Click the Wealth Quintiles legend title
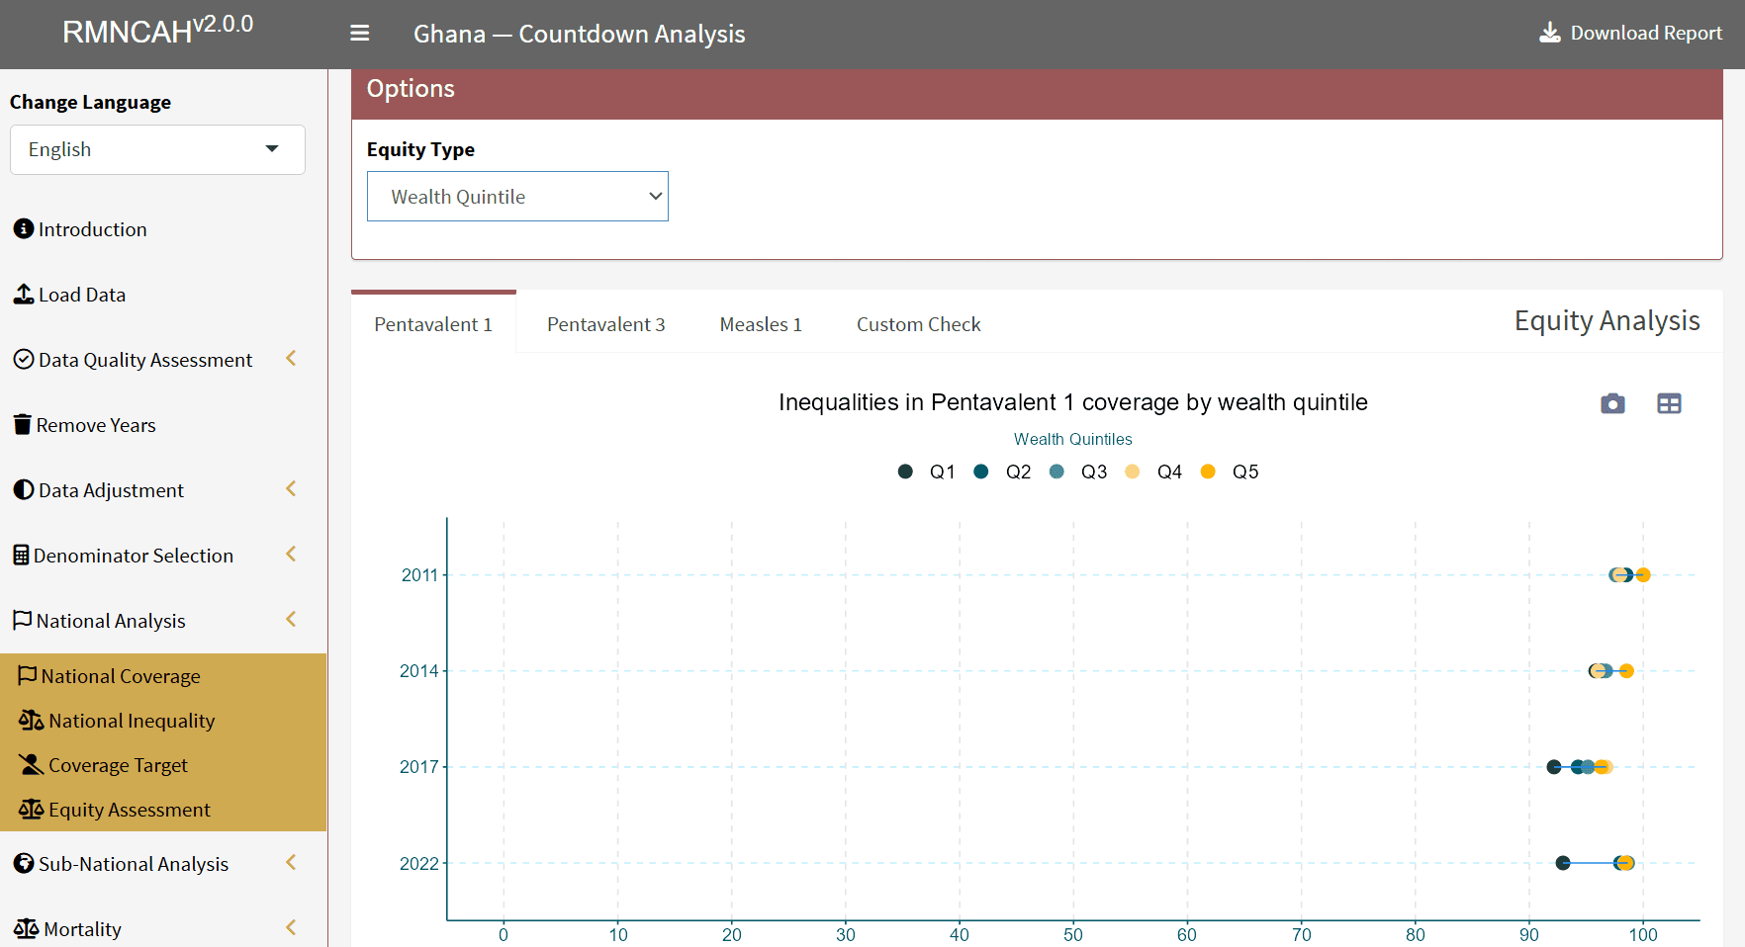The width and height of the screenshot is (1745, 947). (x=1072, y=439)
